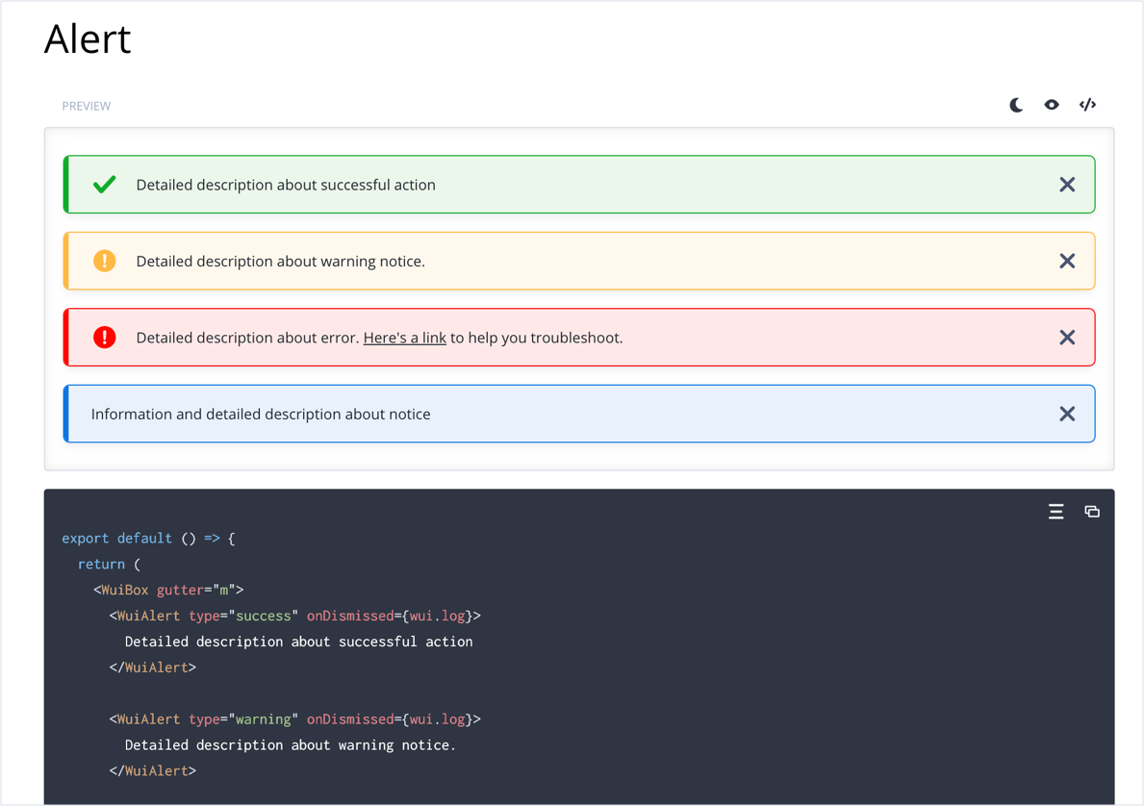Toggle dark mode using the moon icon
Image resolution: width=1144 pixels, height=806 pixels.
pyautogui.click(x=1016, y=105)
